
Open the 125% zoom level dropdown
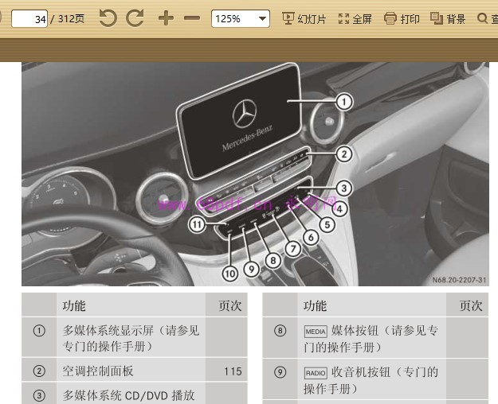point(241,19)
